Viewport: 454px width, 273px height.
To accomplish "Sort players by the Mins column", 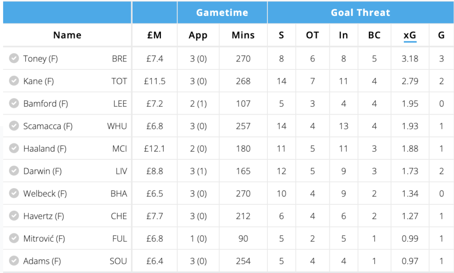I will pos(243,35).
